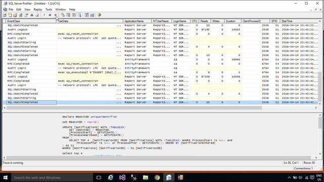The image size is (324, 182).
Task: Click the UPDATE [Notifications] line in details
Action: [x=94, y=127]
